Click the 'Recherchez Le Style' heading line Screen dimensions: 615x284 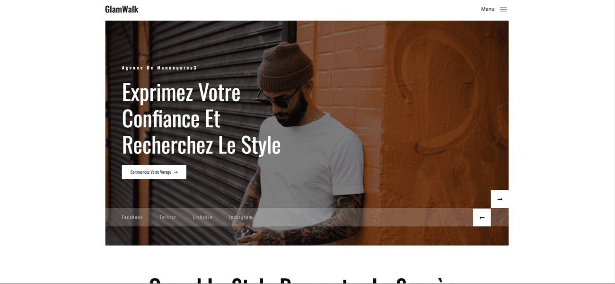point(201,145)
